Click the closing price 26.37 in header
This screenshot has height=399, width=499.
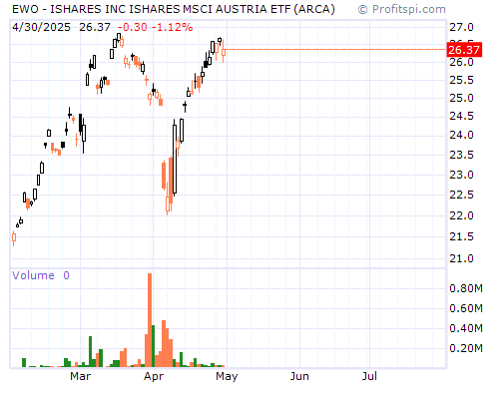95,27
